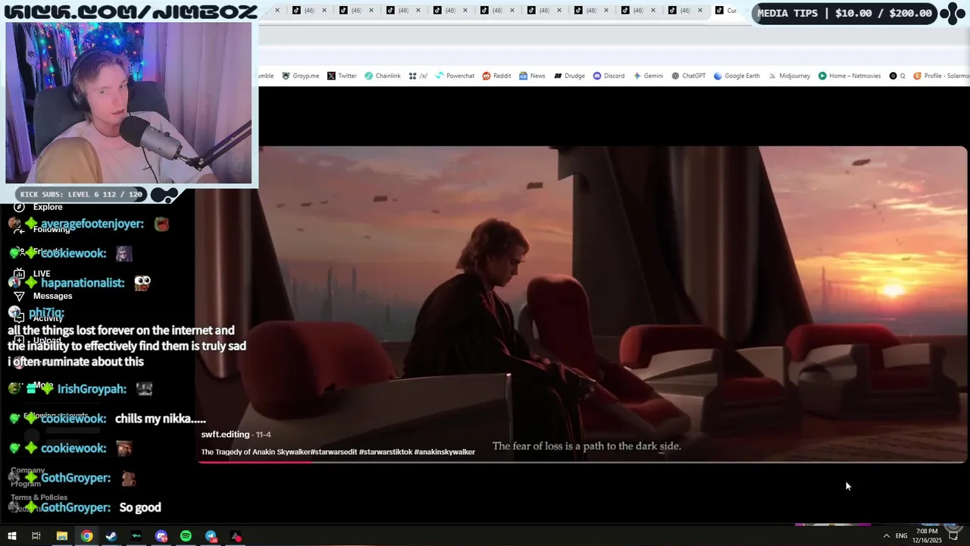Screen dimensions: 970x546
Task: Open Spotify from the taskbar
Action: tap(186, 536)
